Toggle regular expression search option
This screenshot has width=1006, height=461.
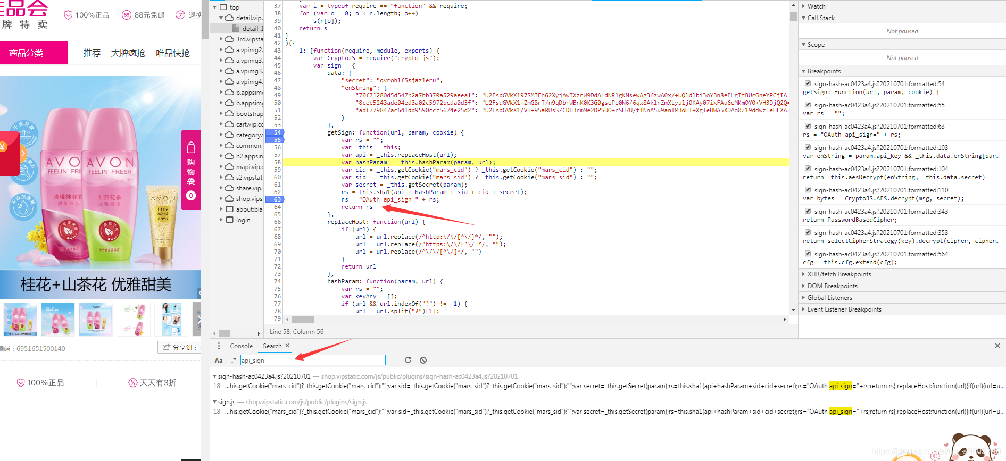[233, 360]
